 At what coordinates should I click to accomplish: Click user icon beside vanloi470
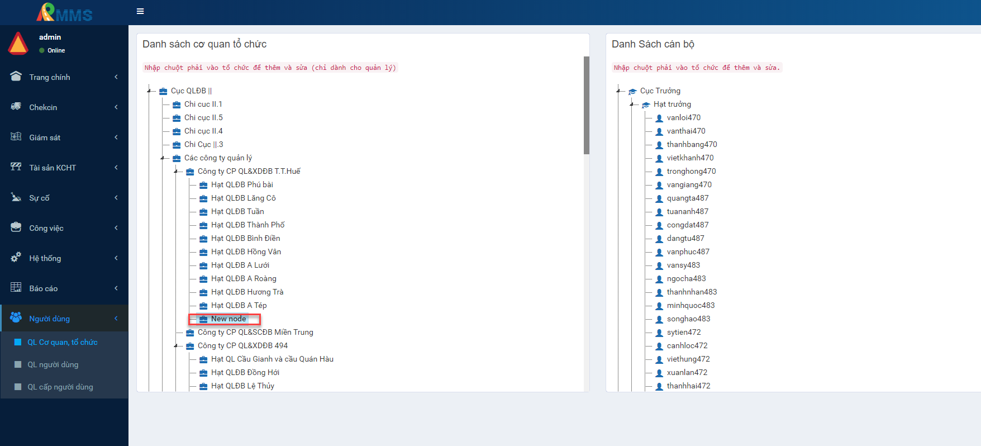click(x=659, y=118)
